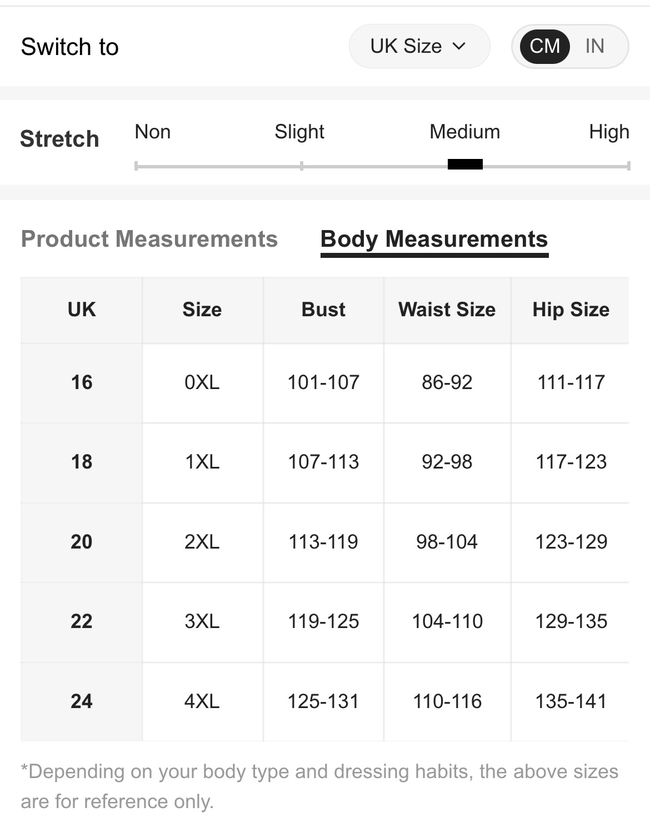Click the Waist Size column header

(x=446, y=310)
